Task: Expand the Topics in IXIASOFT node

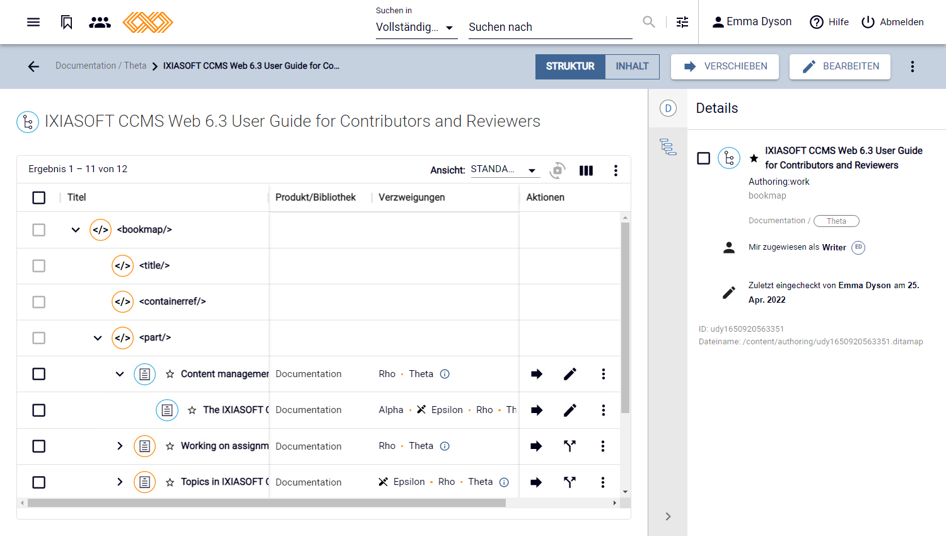Action: pos(120,482)
